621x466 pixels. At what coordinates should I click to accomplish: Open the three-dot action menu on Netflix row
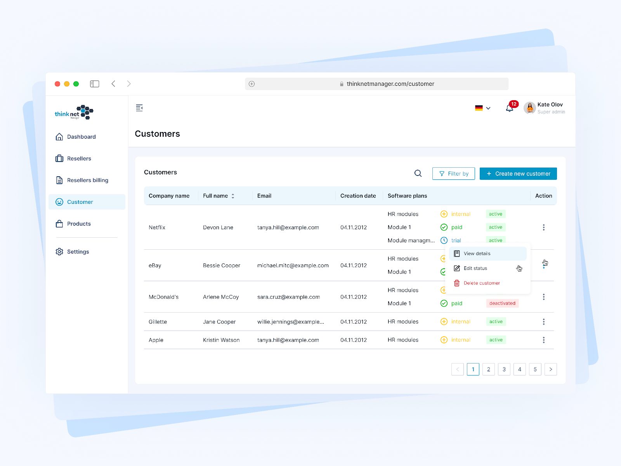click(x=544, y=227)
